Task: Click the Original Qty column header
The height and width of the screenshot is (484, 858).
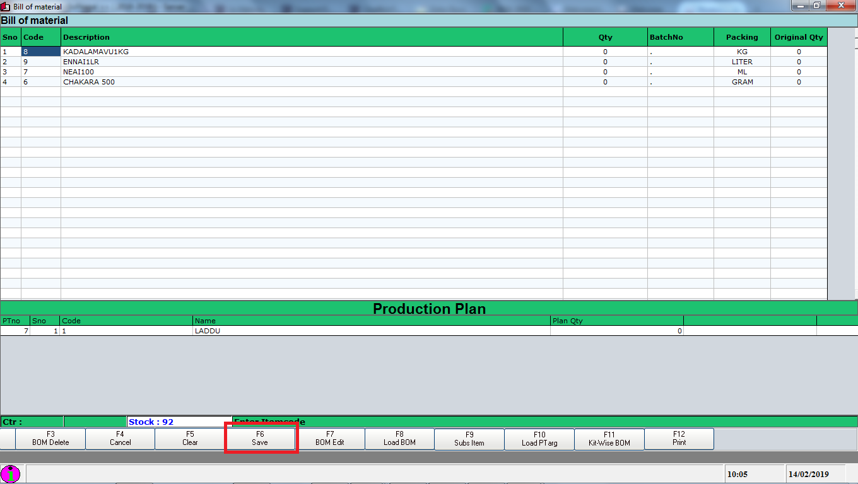Action: pyautogui.click(x=799, y=37)
